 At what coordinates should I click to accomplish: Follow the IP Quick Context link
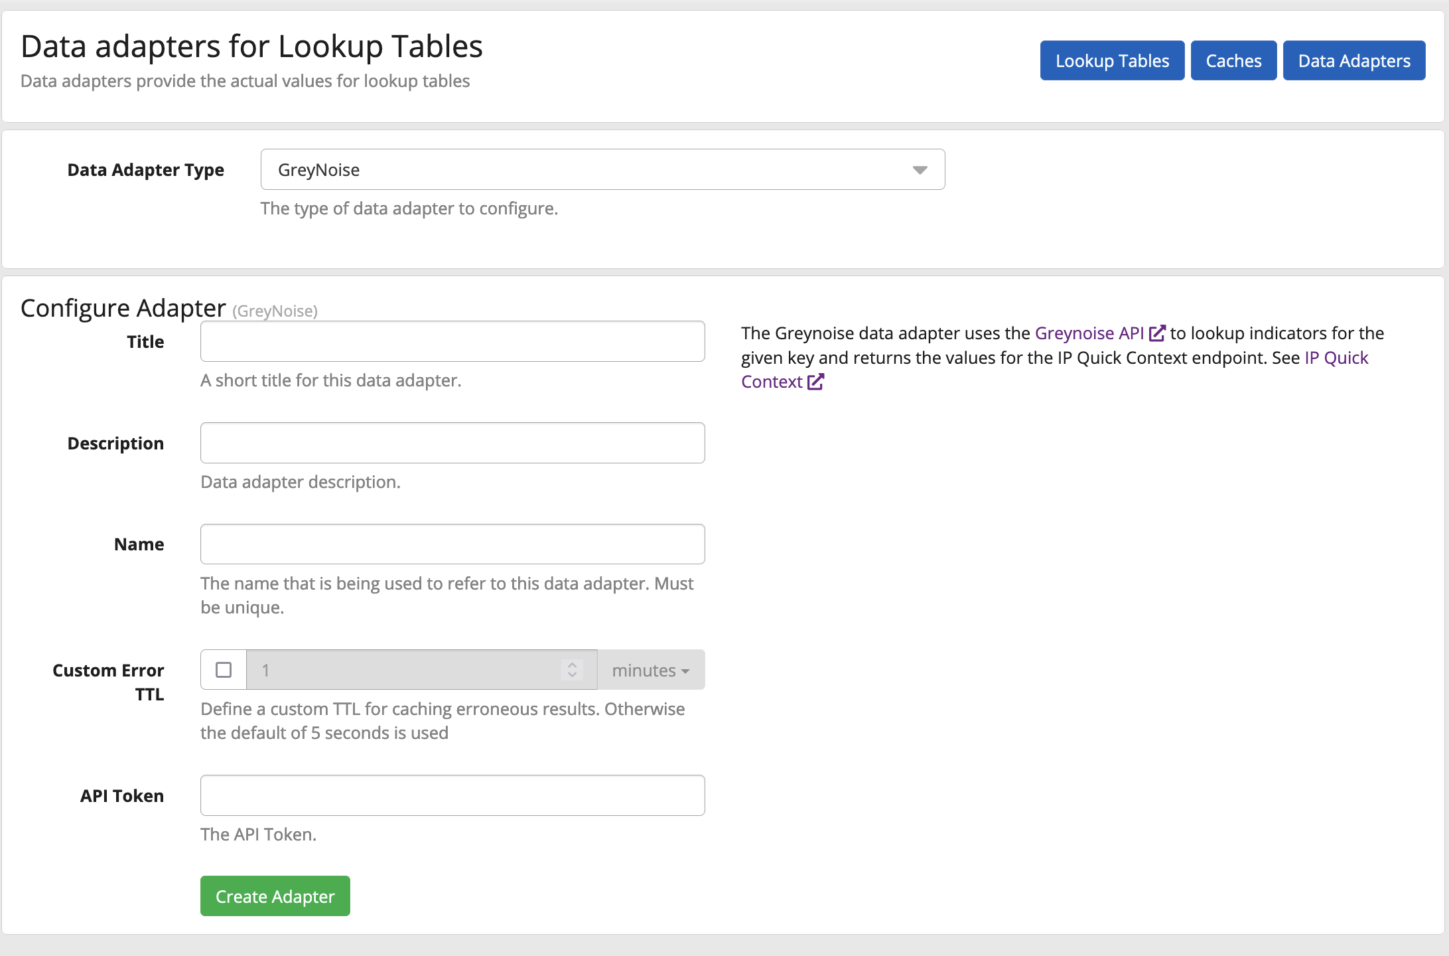coord(1336,358)
